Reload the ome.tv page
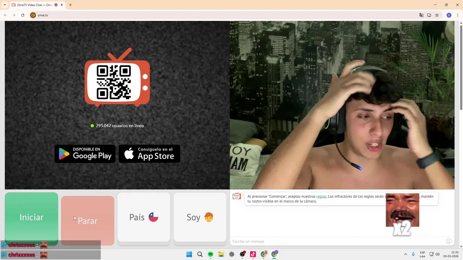 coord(23,15)
